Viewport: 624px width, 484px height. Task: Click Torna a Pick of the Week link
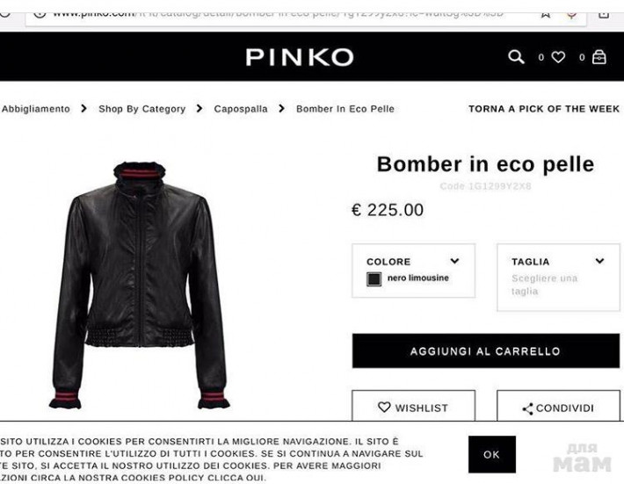tap(544, 109)
